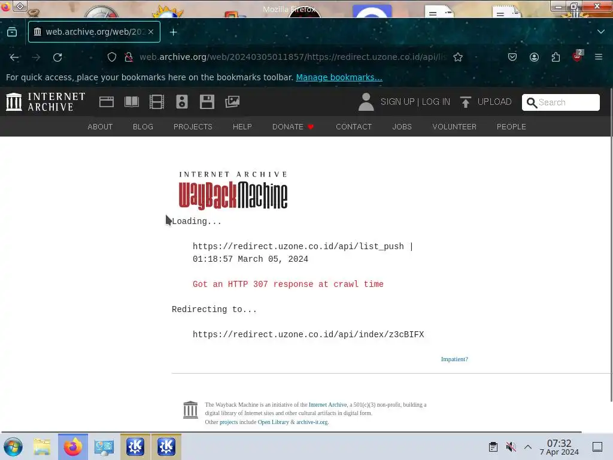Open the 07:32 clock calendar
The width and height of the screenshot is (613, 460).
[x=559, y=447]
